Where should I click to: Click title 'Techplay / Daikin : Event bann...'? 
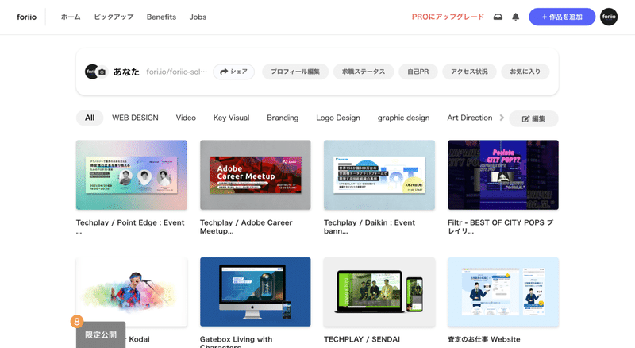tap(369, 226)
